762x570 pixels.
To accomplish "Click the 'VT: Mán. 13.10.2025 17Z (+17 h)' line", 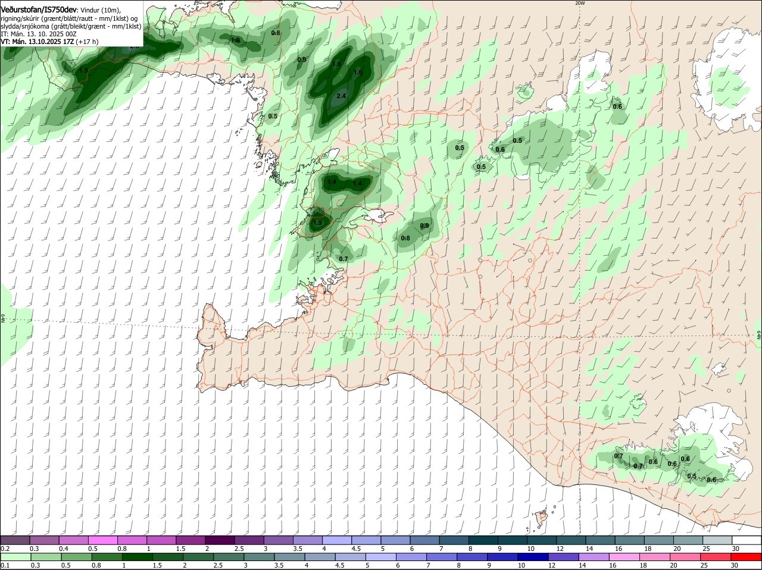I will (49, 42).
